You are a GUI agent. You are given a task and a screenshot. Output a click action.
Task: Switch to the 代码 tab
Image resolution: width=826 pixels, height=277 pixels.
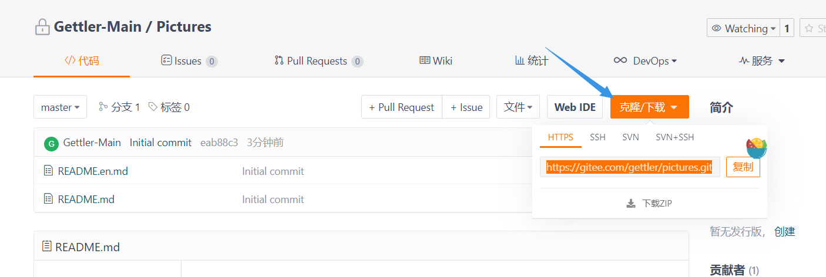coord(82,60)
